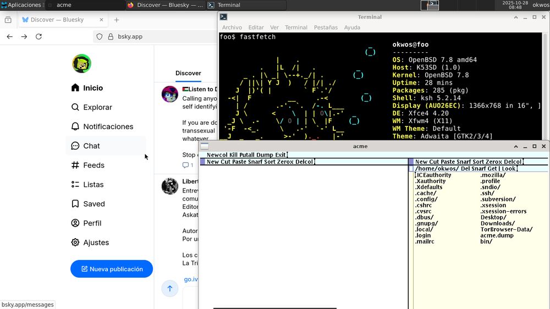
Task: Click Exit in acme top tag
Action: click(280, 154)
